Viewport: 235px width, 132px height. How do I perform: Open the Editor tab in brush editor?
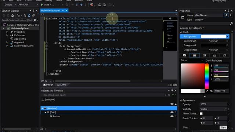pos(184,60)
